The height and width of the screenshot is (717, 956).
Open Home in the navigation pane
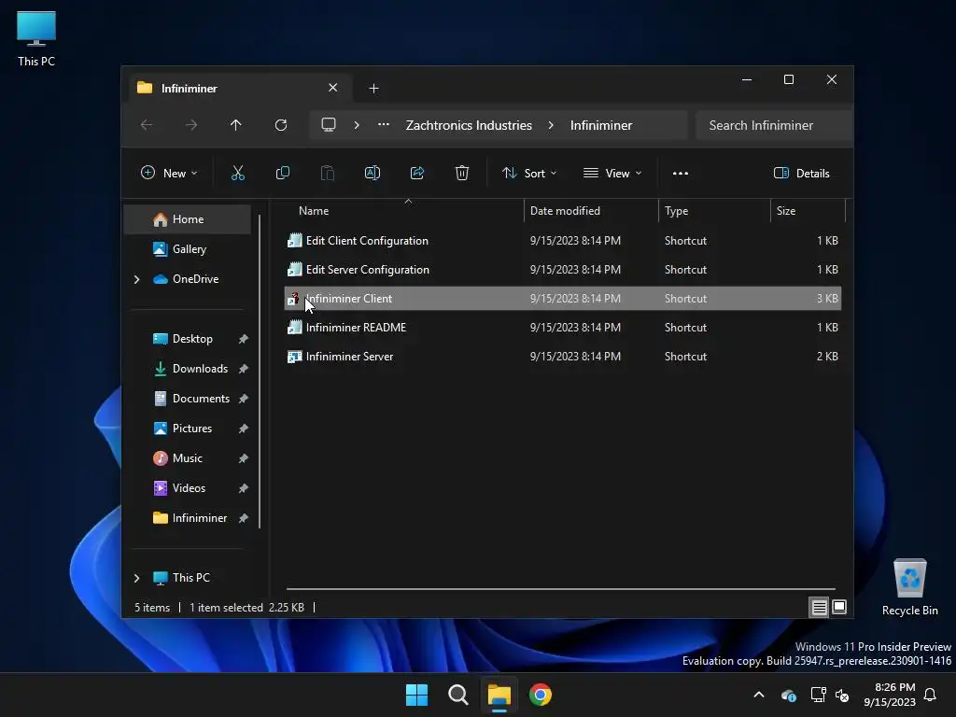[187, 219]
